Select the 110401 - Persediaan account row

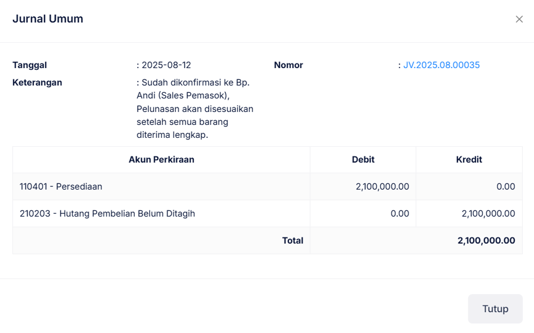coord(61,187)
